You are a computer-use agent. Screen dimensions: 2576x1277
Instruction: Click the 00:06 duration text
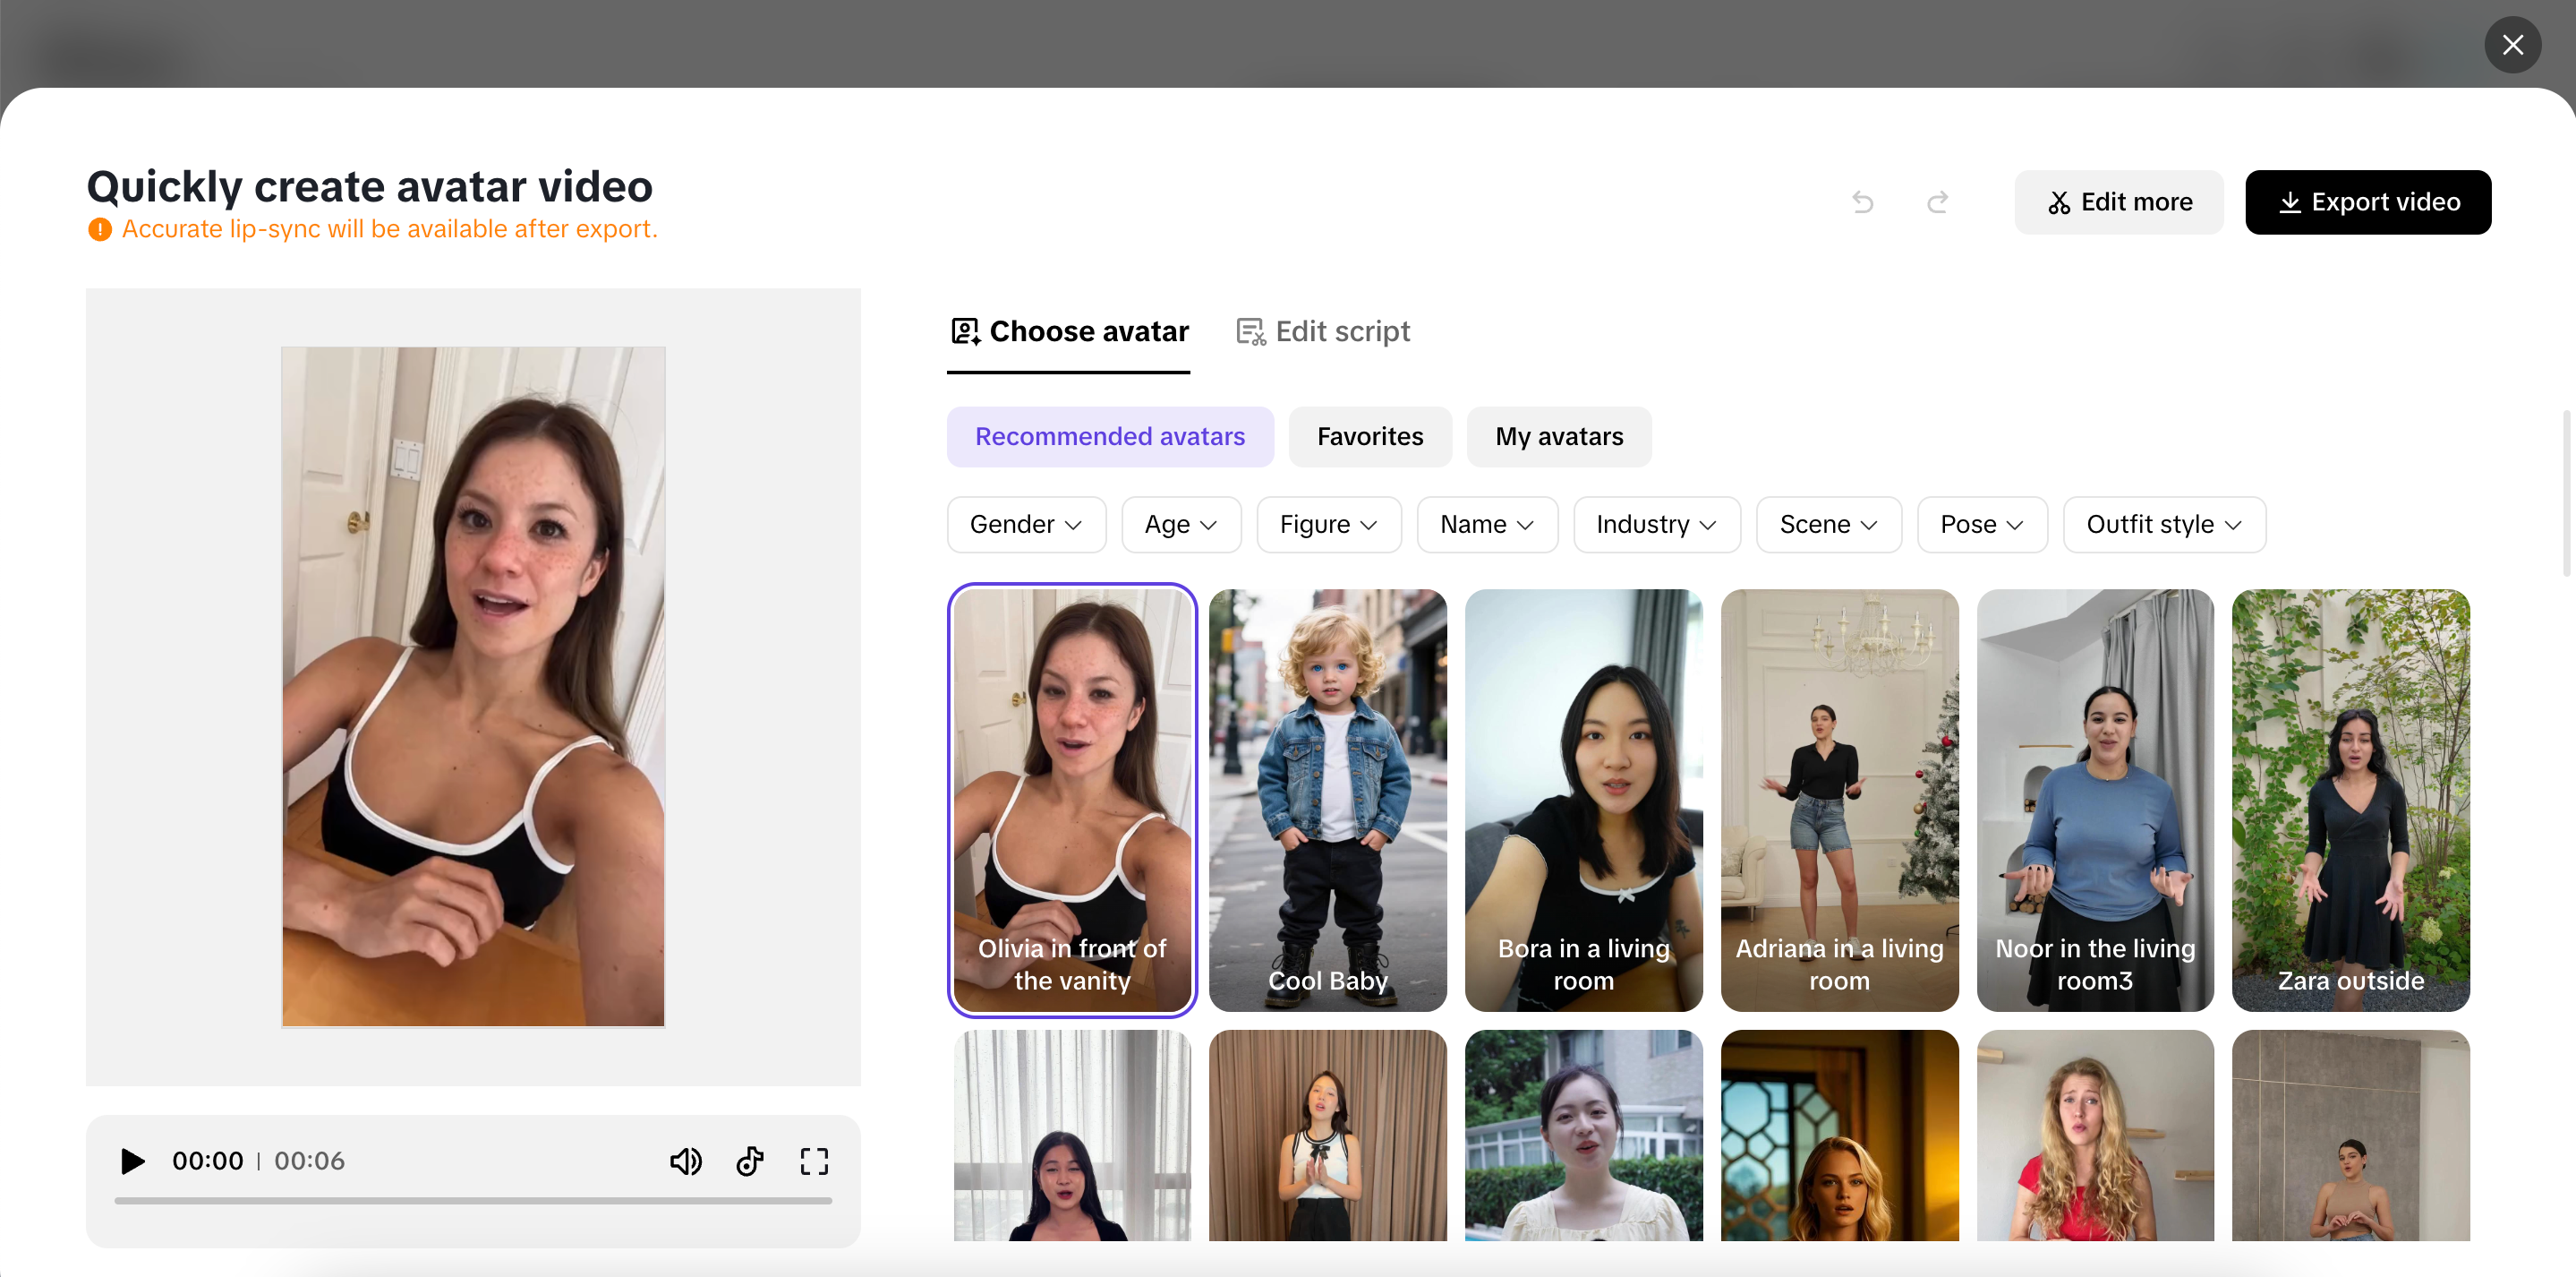click(309, 1161)
